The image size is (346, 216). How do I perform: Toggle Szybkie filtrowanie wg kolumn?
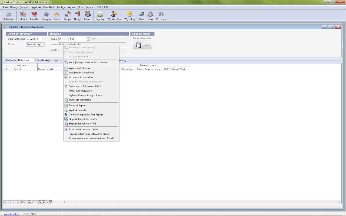(91, 95)
